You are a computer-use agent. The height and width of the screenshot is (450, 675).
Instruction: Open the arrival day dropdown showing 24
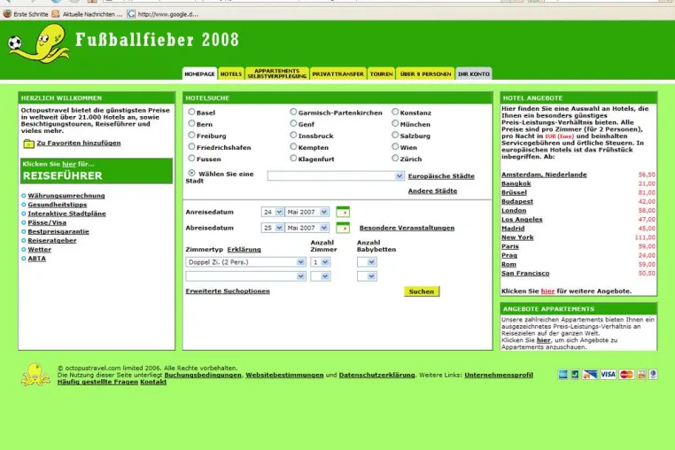click(273, 212)
